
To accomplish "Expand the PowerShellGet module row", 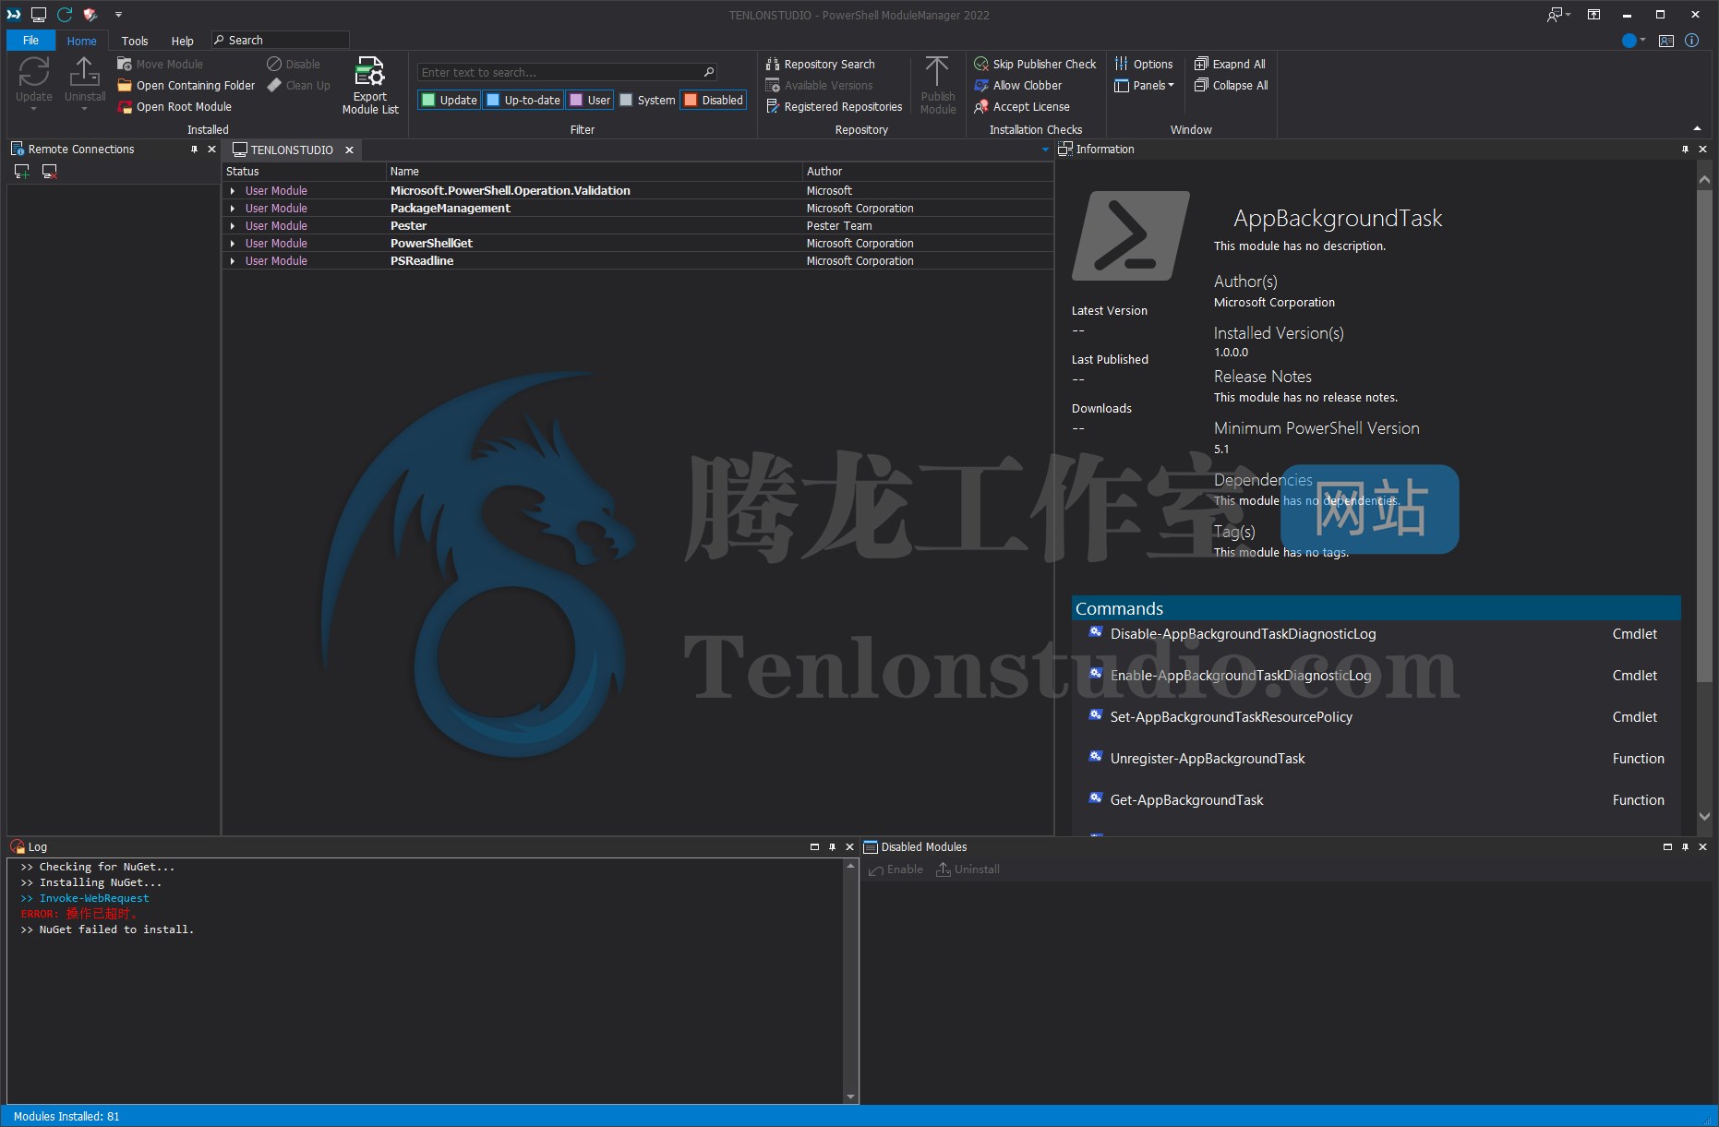I will tap(233, 244).
